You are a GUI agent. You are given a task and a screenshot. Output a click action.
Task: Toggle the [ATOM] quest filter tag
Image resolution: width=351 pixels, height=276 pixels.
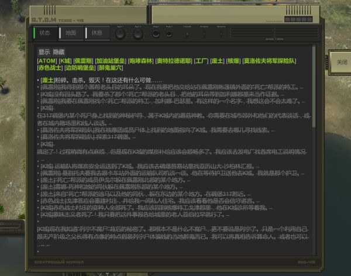click(x=47, y=61)
